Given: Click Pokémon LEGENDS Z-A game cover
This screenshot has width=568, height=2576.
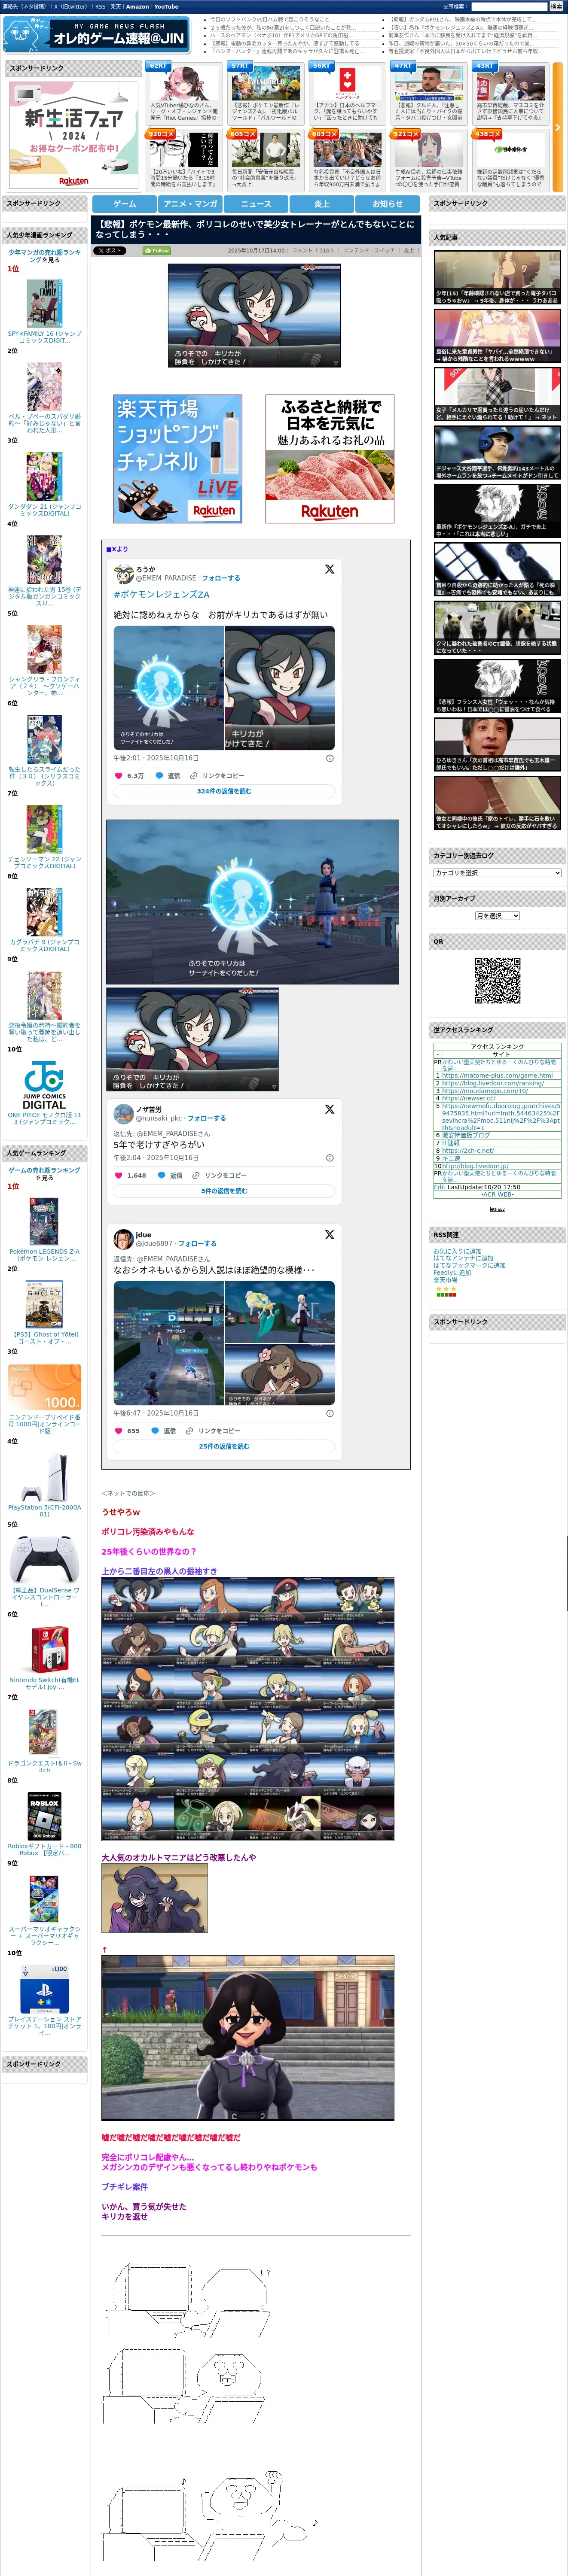Looking at the screenshot, I should [x=44, y=1221].
